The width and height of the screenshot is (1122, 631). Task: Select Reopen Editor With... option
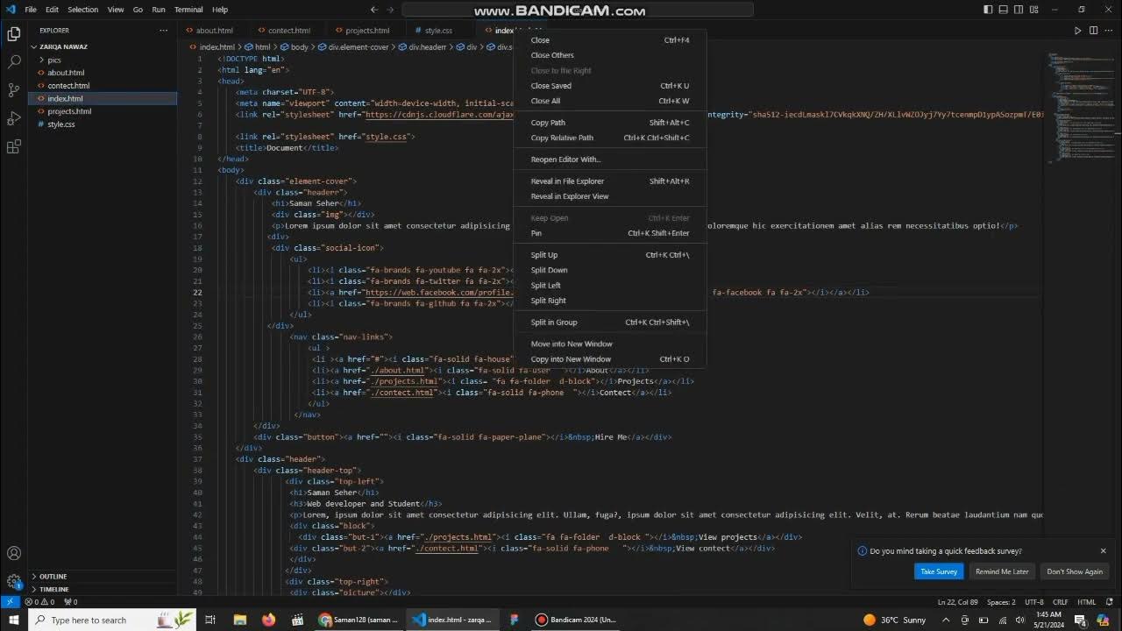609,160
